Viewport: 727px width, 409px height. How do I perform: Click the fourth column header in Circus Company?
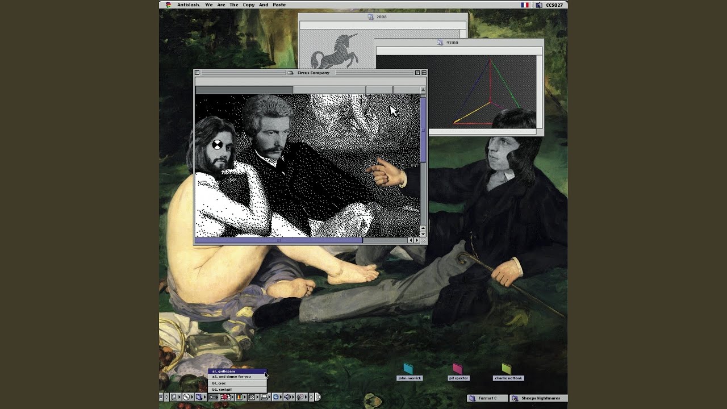pos(407,90)
